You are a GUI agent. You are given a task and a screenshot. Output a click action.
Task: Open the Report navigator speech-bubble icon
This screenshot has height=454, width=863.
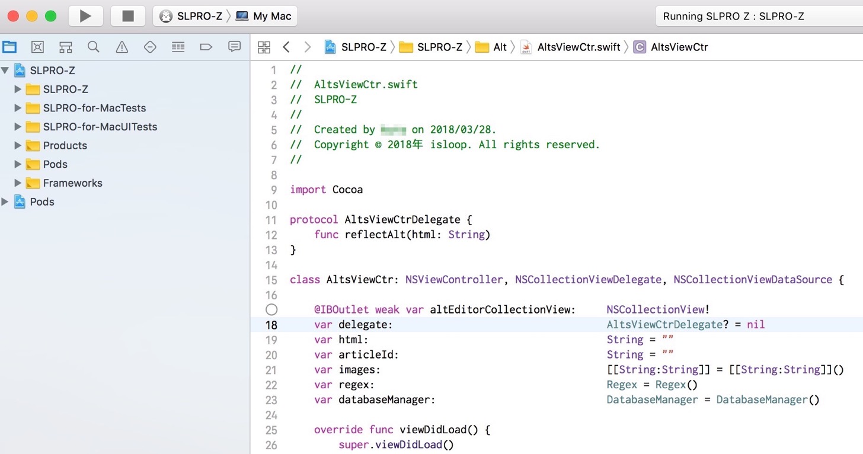pyautogui.click(x=235, y=47)
